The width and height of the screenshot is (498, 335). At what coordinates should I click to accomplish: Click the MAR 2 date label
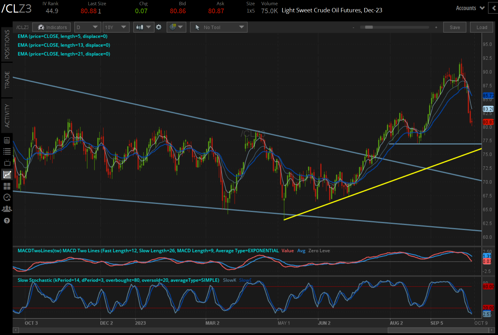click(212, 323)
